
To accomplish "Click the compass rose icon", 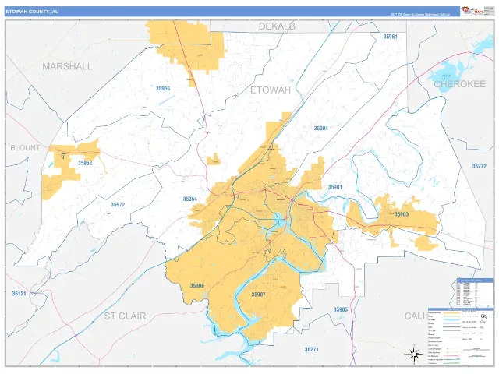I will [414, 355].
